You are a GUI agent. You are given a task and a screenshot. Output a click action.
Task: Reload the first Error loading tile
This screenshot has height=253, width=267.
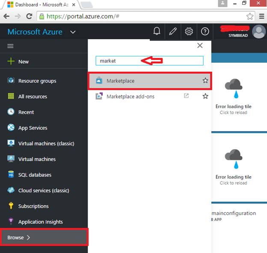point(233,97)
